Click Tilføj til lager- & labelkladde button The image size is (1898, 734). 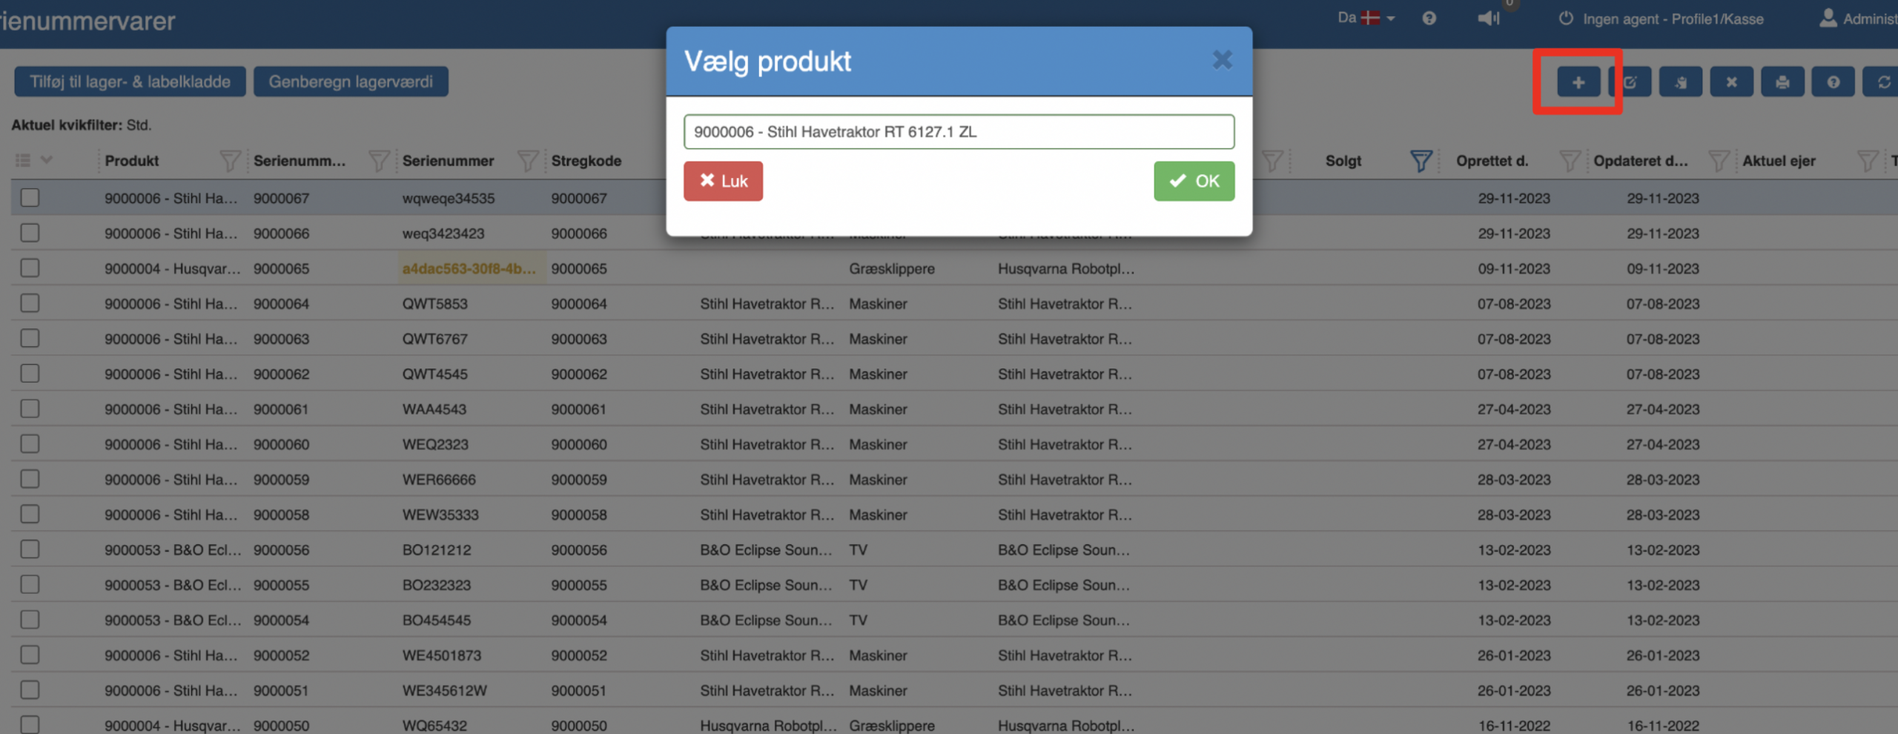pyautogui.click(x=130, y=82)
